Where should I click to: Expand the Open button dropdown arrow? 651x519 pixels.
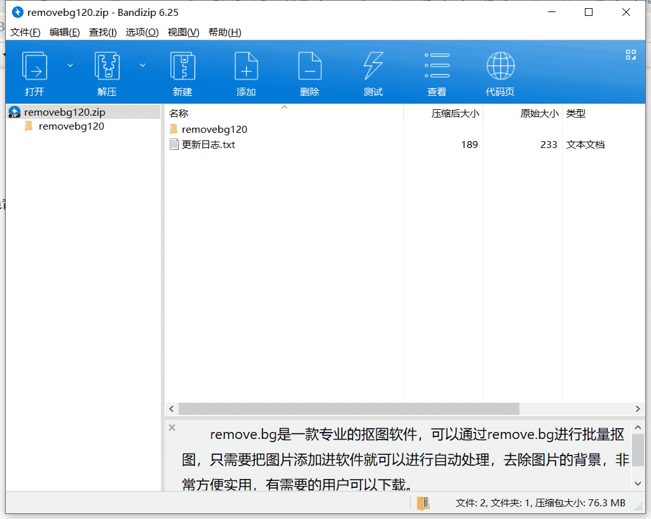[70, 65]
